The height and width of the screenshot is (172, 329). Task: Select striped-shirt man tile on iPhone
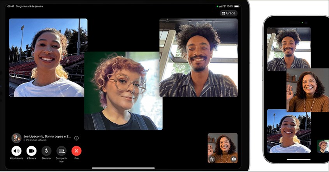pos(289,49)
